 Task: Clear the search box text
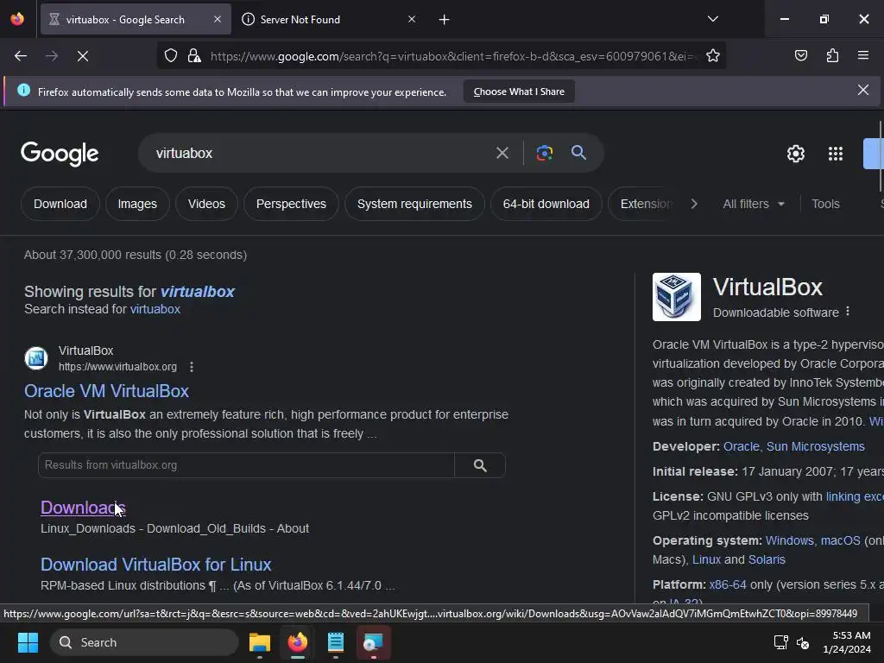tap(502, 153)
